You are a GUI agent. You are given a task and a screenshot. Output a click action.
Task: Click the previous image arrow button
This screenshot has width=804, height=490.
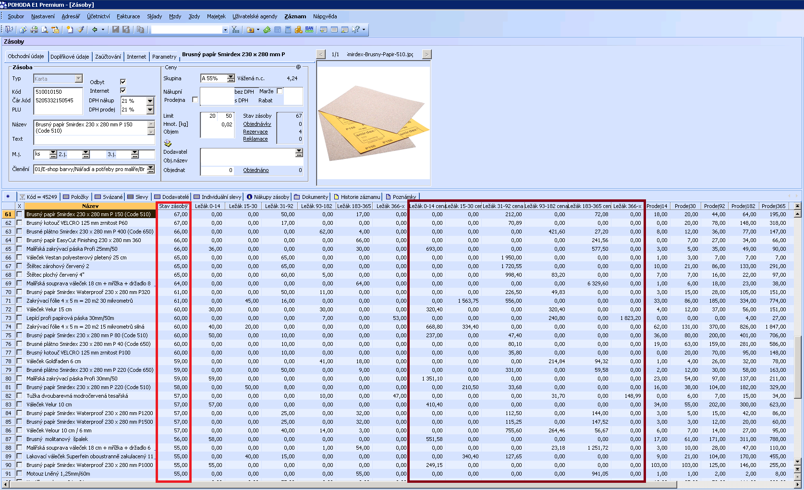(321, 54)
